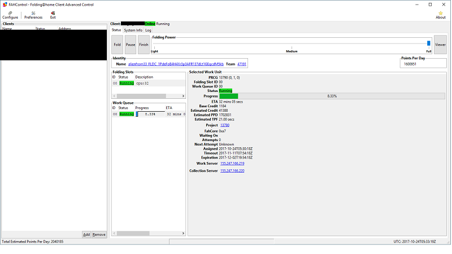Click the Add client button
This screenshot has width=452, height=254.
pos(86,234)
